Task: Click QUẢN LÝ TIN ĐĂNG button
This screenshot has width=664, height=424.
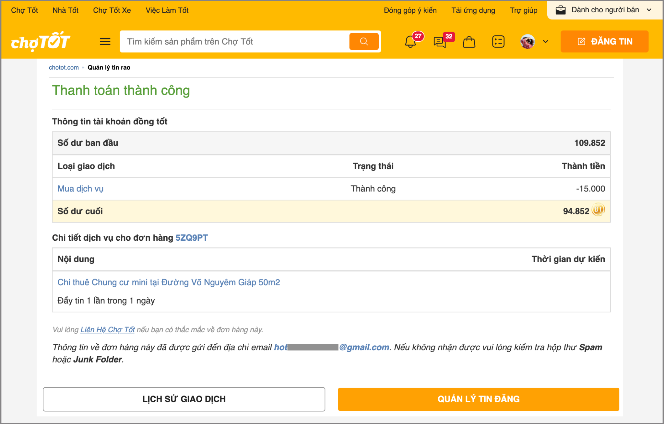Action: [478, 399]
